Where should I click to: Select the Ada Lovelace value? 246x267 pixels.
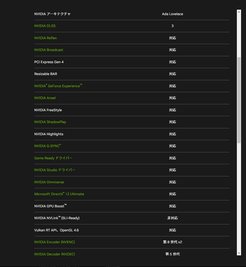[173, 14]
